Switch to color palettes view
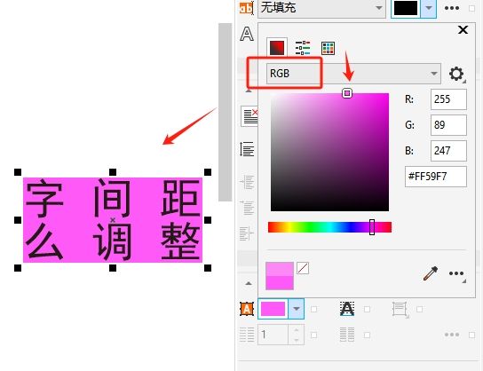The height and width of the screenshot is (371, 483). click(328, 48)
